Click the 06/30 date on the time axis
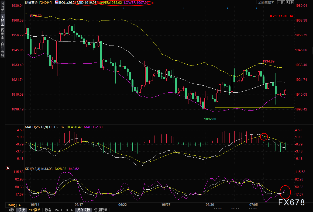Viewport: 313px width, 212px height. point(210,205)
